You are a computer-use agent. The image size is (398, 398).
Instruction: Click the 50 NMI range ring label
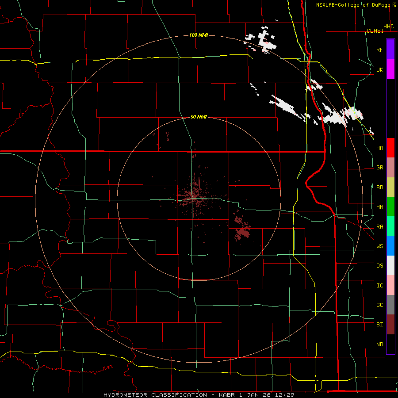tap(199, 117)
